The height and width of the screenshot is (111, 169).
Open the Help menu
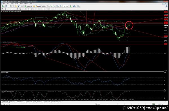(31, 4)
